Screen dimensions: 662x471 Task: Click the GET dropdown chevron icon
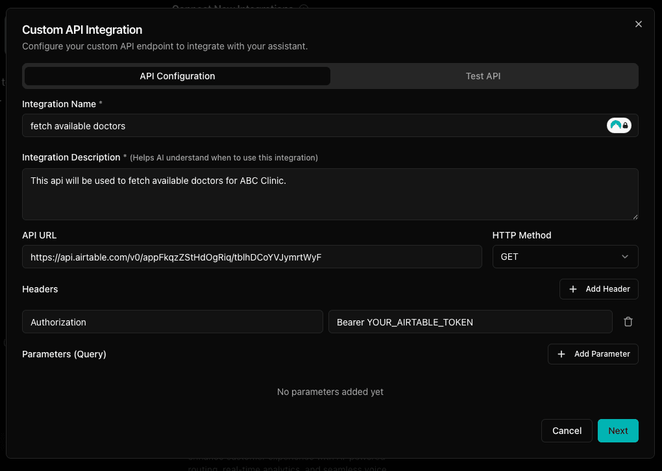pyautogui.click(x=625, y=257)
